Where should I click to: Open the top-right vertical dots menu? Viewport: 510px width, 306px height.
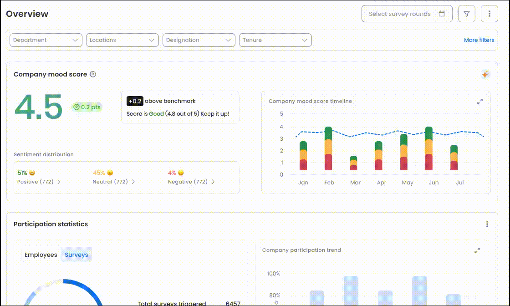tap(489, 14)
